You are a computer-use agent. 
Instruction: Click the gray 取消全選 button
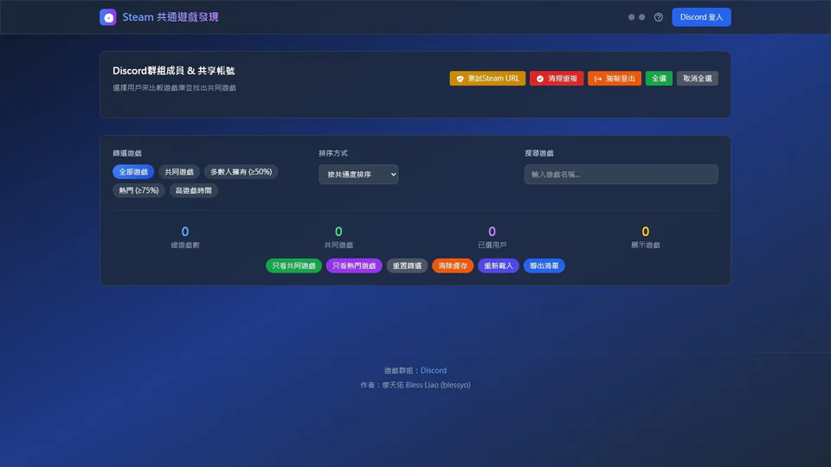698,79
